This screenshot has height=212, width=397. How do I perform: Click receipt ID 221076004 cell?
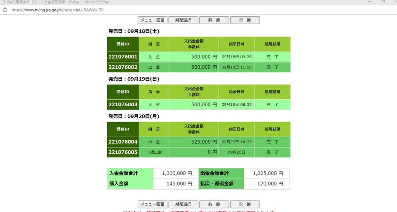click(x=123, y=142)
